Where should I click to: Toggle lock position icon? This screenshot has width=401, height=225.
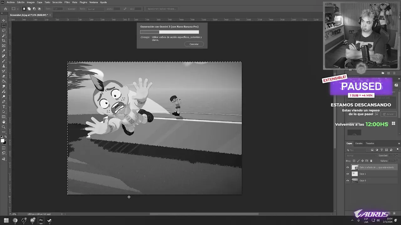(x=362, y=161)
